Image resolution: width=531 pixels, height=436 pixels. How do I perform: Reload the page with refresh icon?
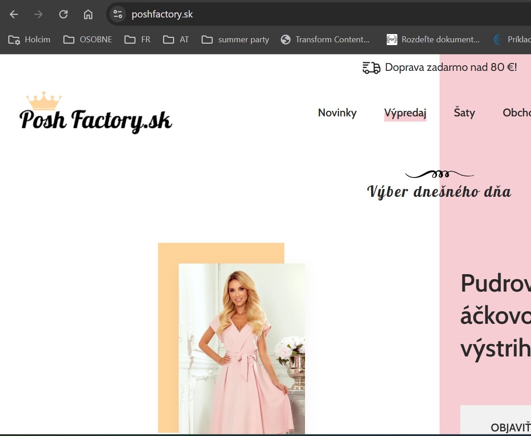click(63, 14)
